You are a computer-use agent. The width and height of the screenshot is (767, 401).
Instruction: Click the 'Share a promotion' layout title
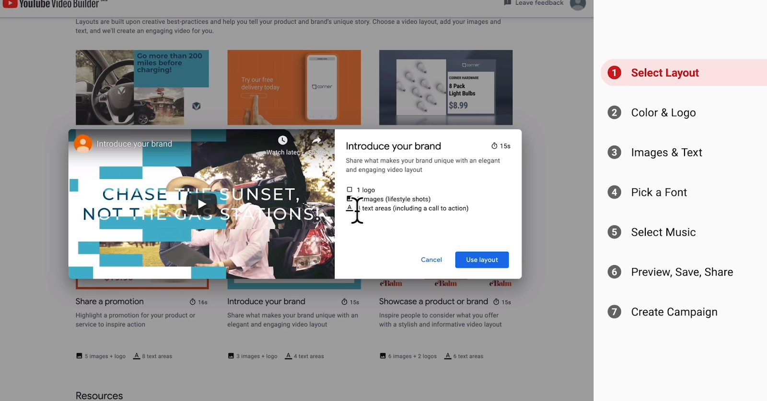click(x=109, y=301)
